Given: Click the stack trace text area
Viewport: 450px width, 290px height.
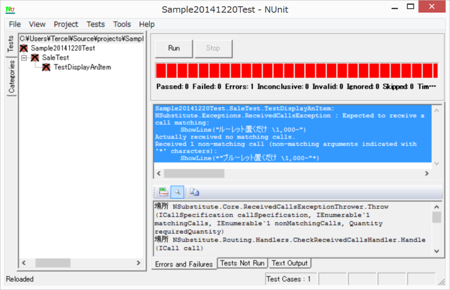Looking at the screenshot, I should click(292, 228).
